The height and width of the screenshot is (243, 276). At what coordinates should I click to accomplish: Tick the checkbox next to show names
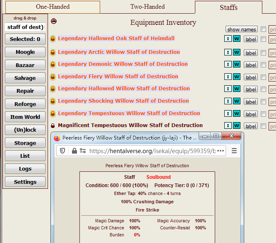pyautogui.click(x=263, y=29)
